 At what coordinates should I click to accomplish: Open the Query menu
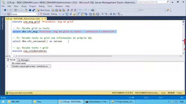pyautogui.click(x=24, y=6)
